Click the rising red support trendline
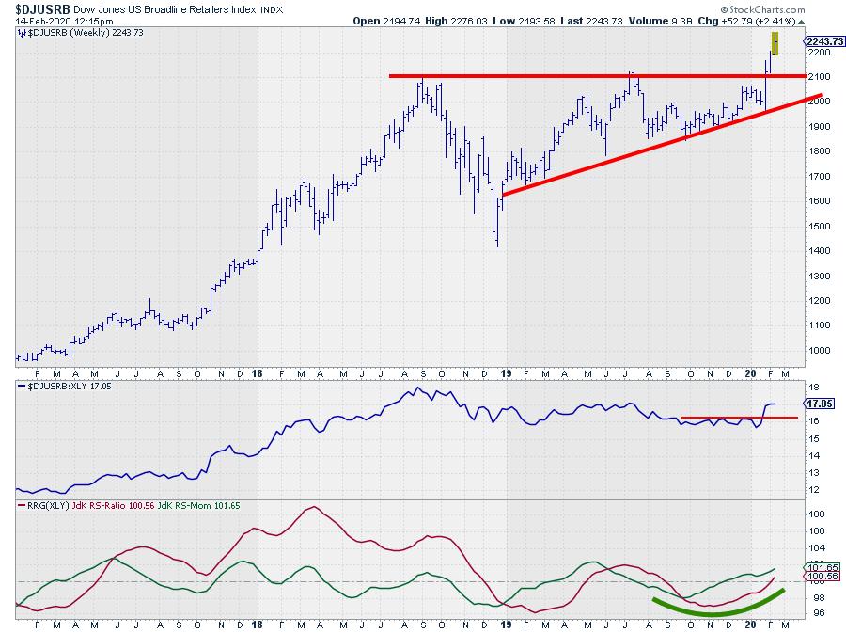Viewport: 846px width, 633px height. tap(658, 145)
